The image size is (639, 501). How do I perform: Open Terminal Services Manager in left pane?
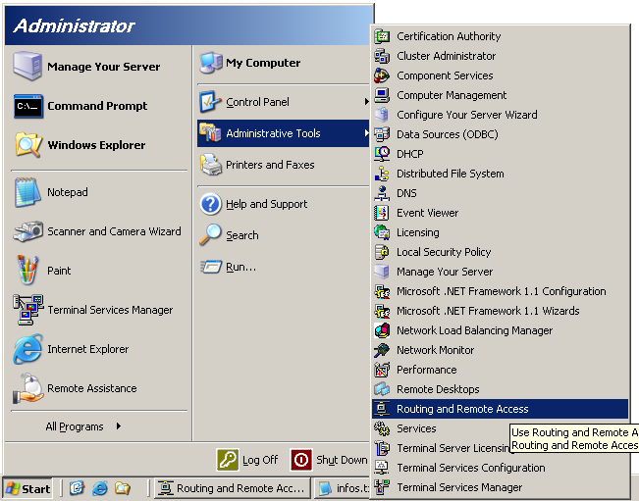pyautogui.click(x=99, y=310)
